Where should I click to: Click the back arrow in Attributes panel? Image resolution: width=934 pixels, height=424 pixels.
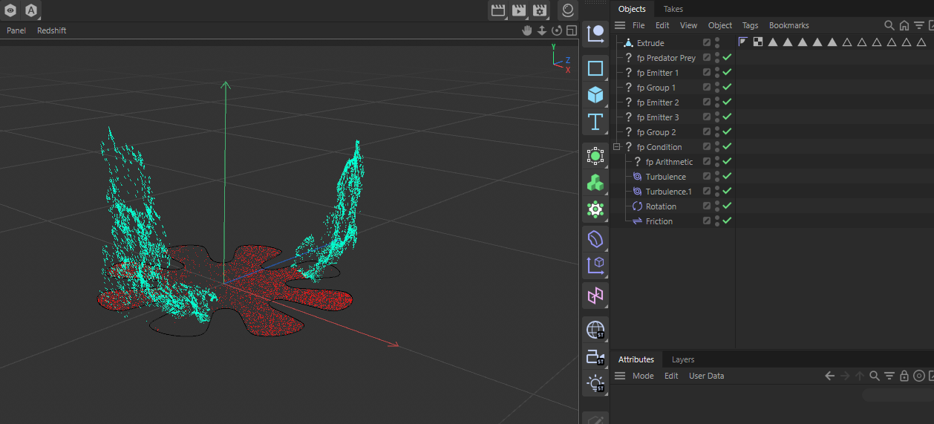coord(830,376)
